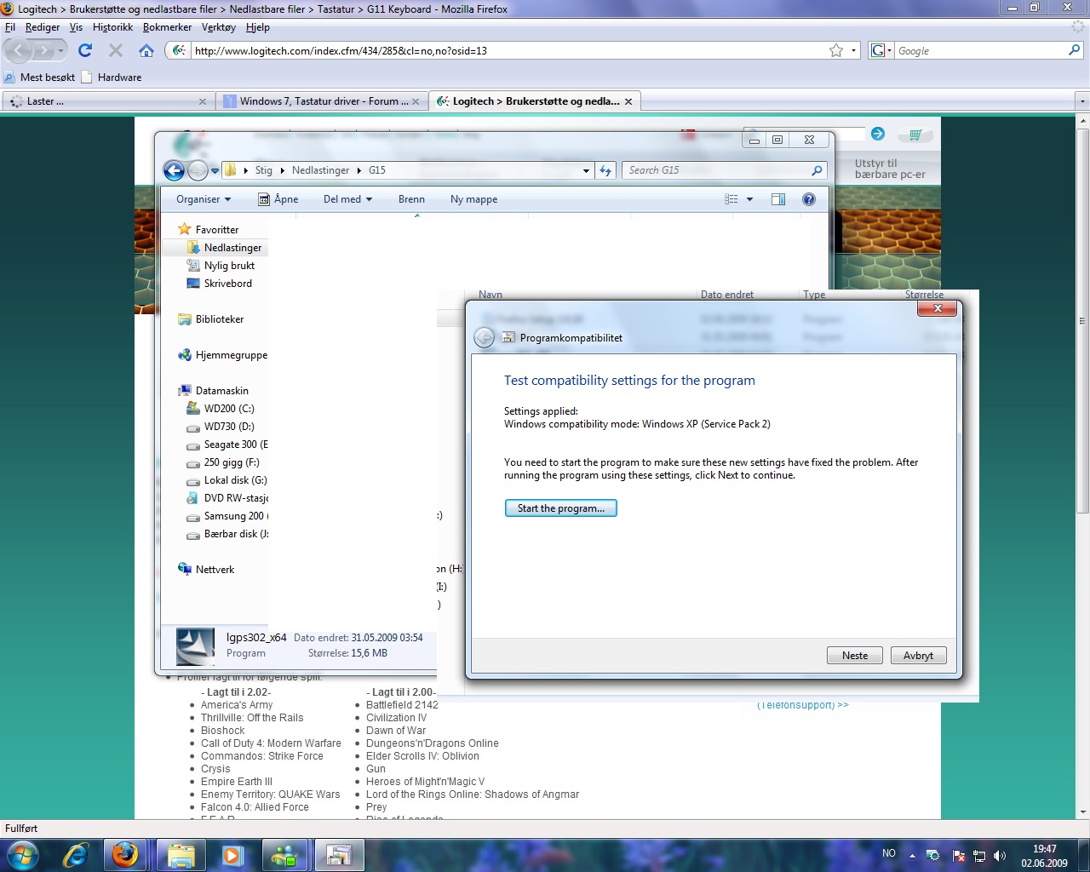This screenshot has width=1090, height=872.
Task: Switch to the Laster tab
Action: pyautogui.click(x=107, y=100)
